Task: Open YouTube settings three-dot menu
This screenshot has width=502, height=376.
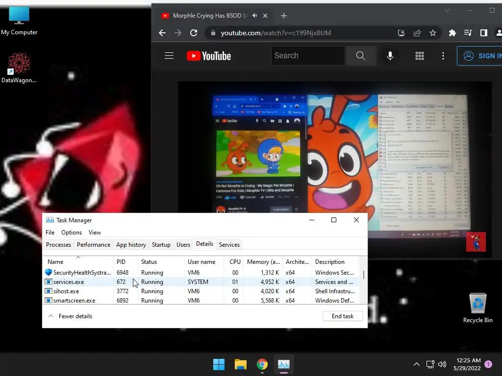Action: (x=443, y=56)
